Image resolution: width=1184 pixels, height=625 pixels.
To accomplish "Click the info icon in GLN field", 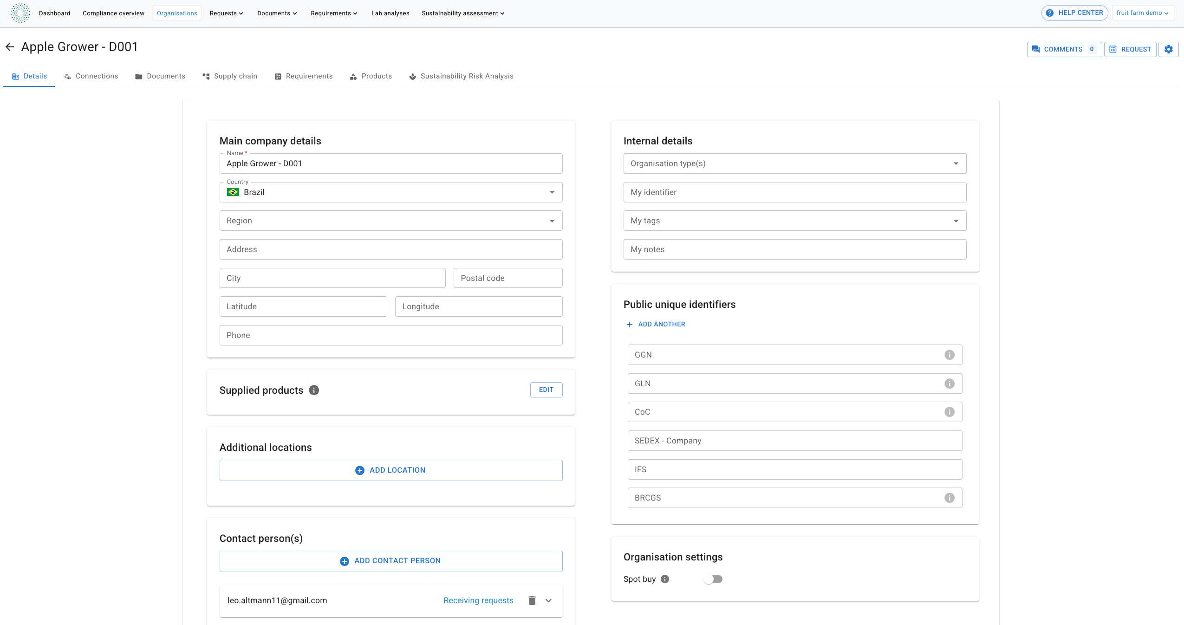I will click(x=950, y=384).
